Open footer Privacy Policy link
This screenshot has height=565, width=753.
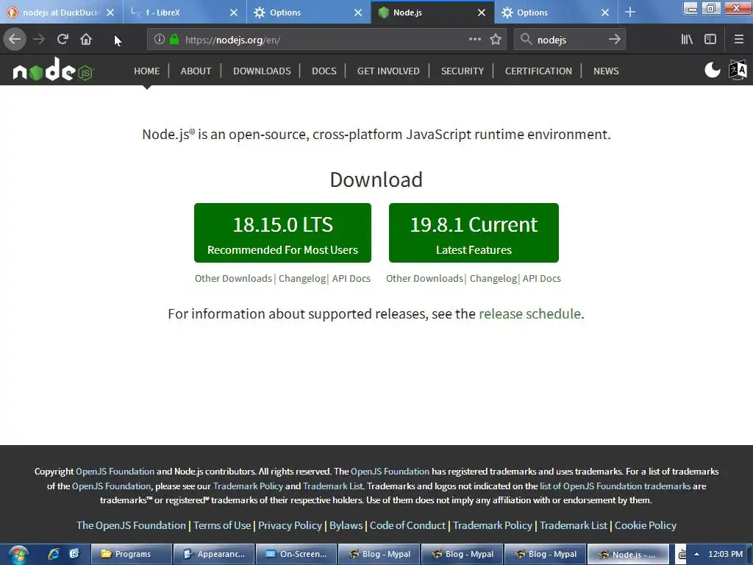coord(290,525)
